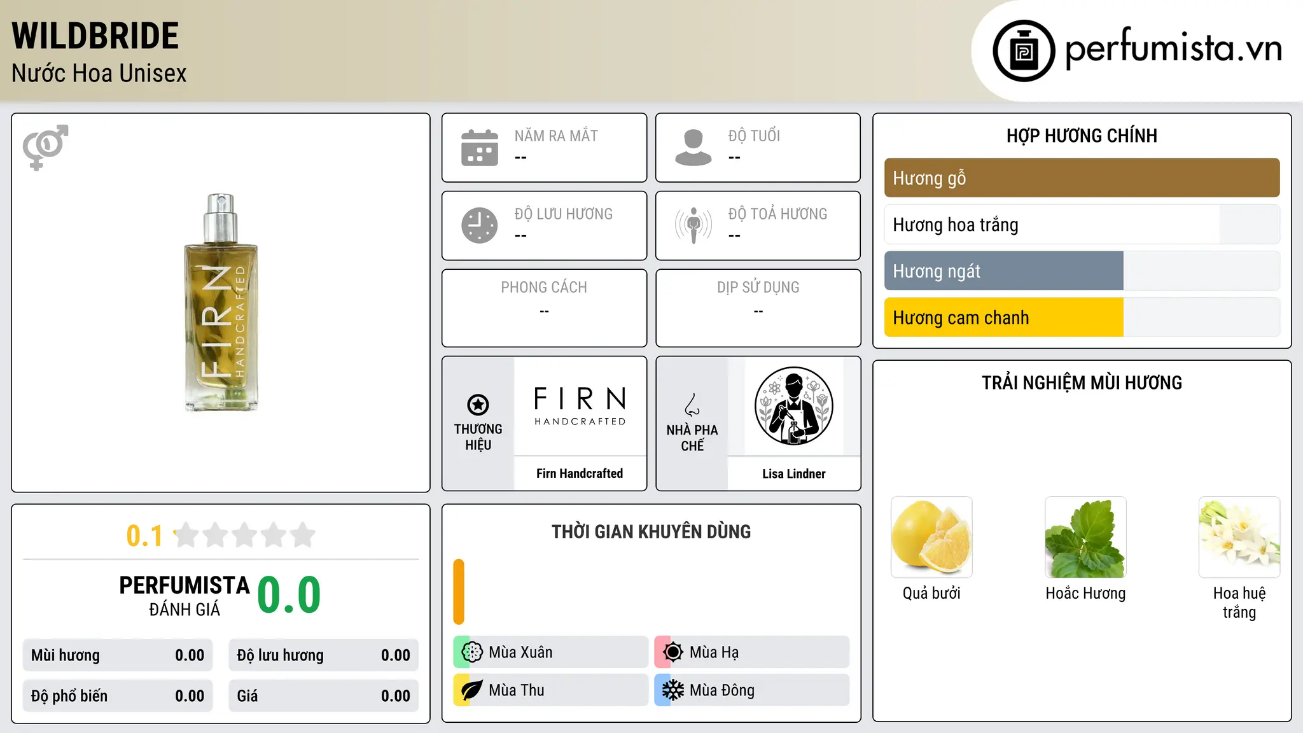The height and width of the screenshot is (733, 1303).
Task: Click the Quả bưởi note name
Action: pyautogui.click(x=931, y=593)
